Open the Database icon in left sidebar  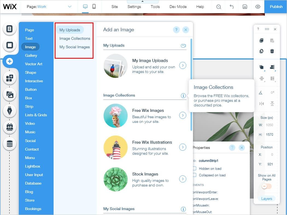click(10, 144)
